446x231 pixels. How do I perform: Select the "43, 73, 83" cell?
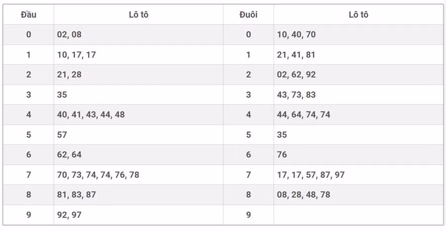click(x=296, y=95)
